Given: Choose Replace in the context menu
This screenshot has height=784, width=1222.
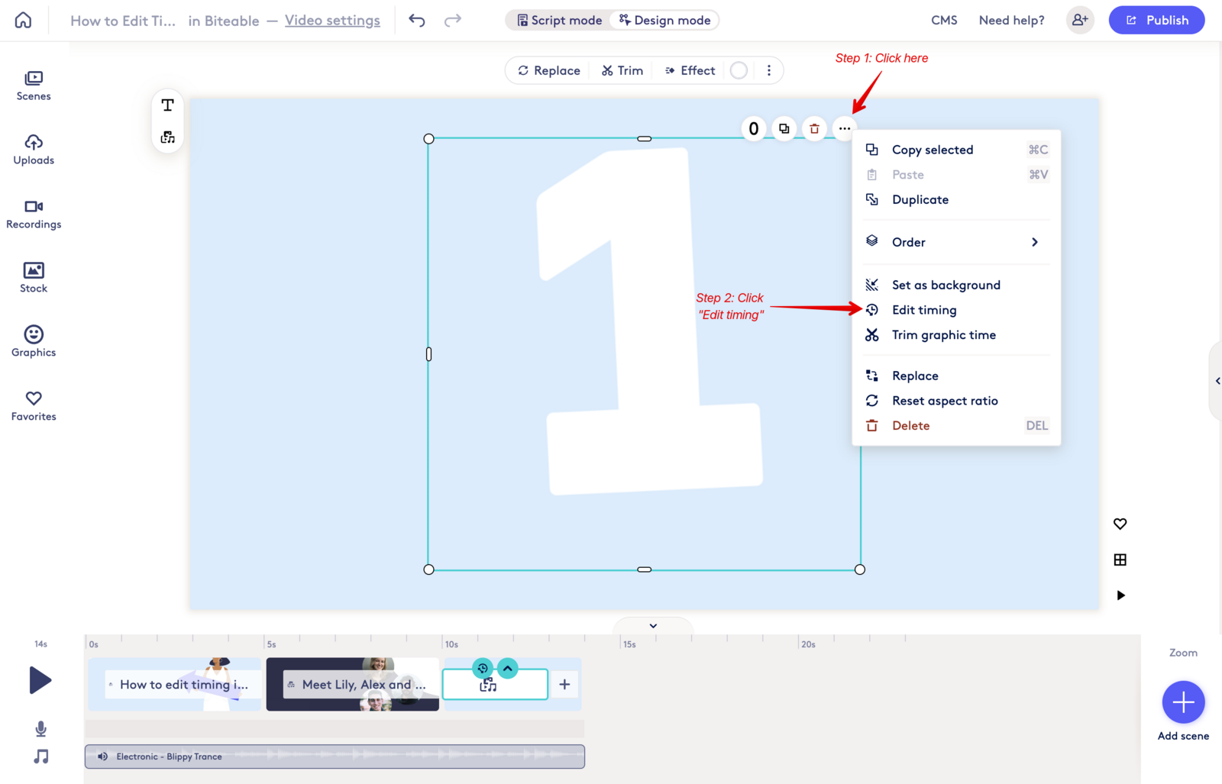Looking at the screenshot, I should (956, 376).
